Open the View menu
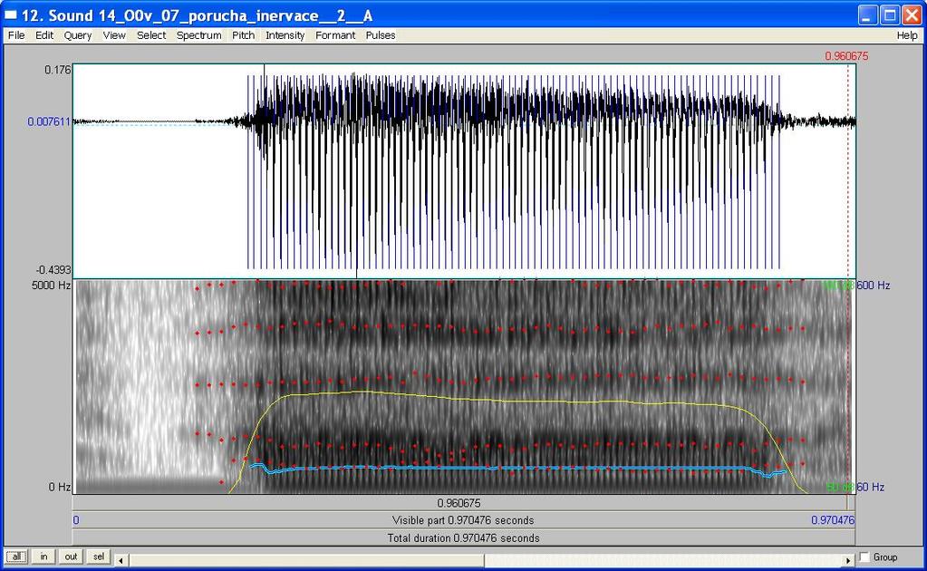Image resolution: width=927 pixels, height=571 pixels. pos(114,35)
